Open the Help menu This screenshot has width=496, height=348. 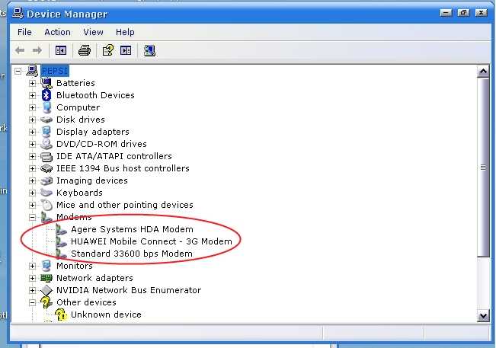coord(125,32)
